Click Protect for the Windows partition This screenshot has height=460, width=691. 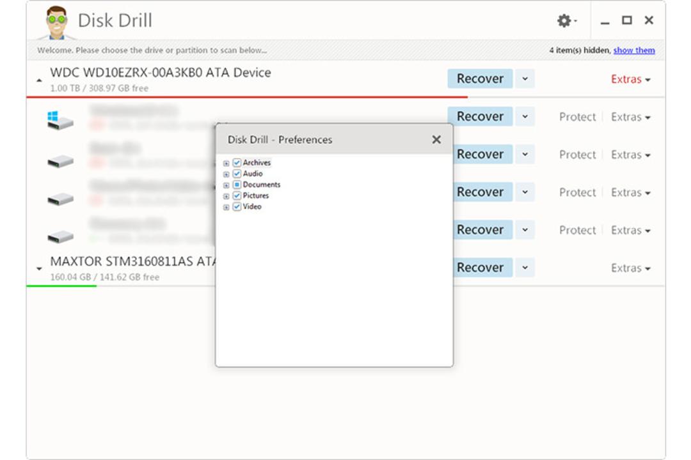[x=577, y=117]
